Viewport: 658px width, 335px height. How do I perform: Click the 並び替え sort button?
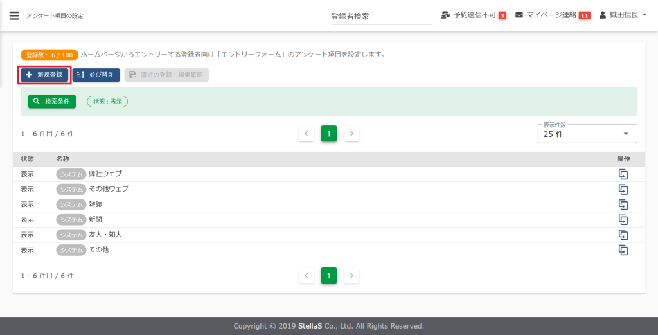pyautogui.click(x=96, y=75)
